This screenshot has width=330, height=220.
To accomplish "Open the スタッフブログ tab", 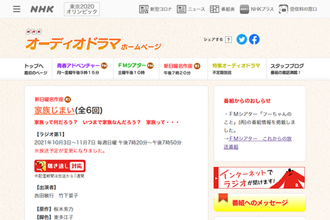I will (287, 69).
